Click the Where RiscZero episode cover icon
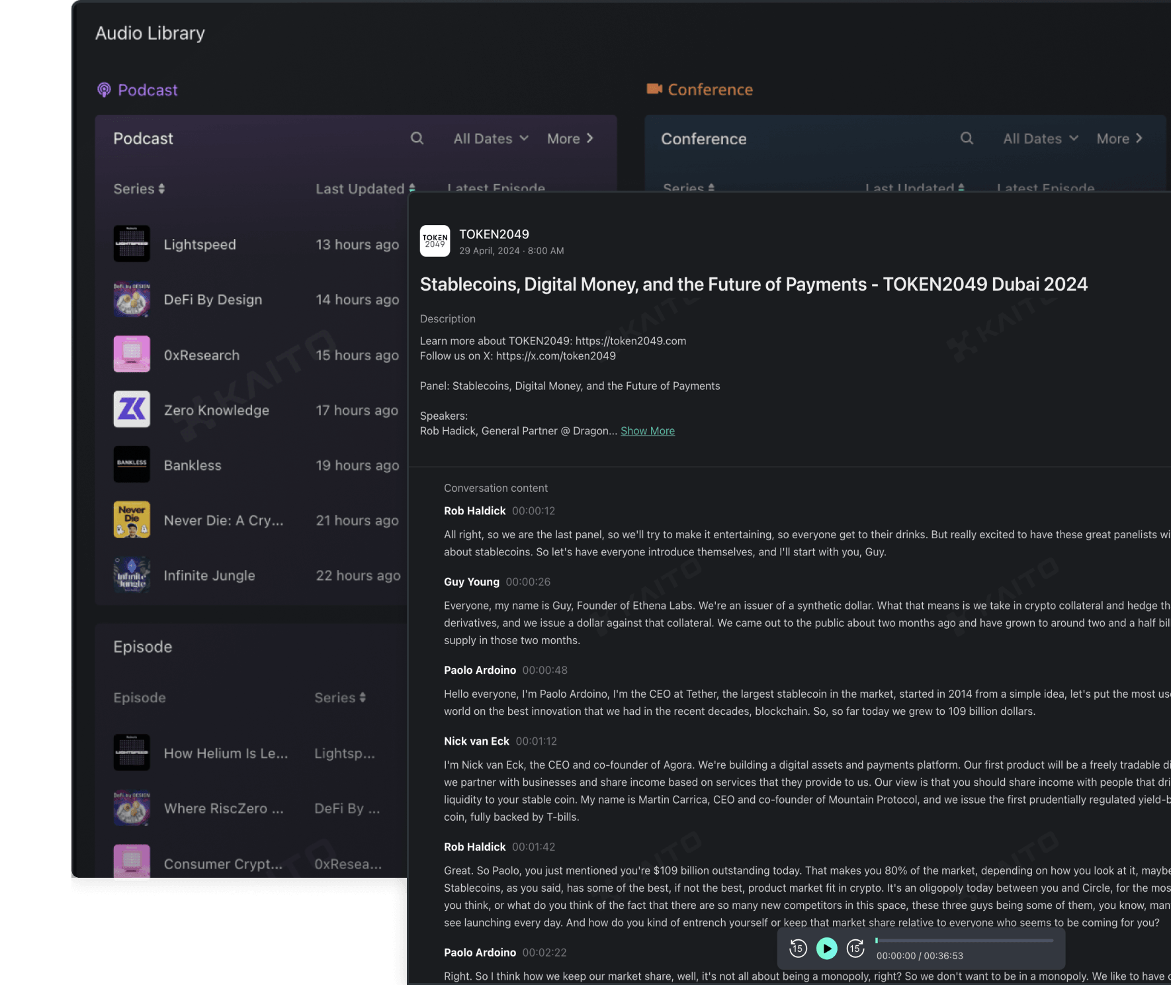Screen dimensions: 1171x985 coord(132,808)
